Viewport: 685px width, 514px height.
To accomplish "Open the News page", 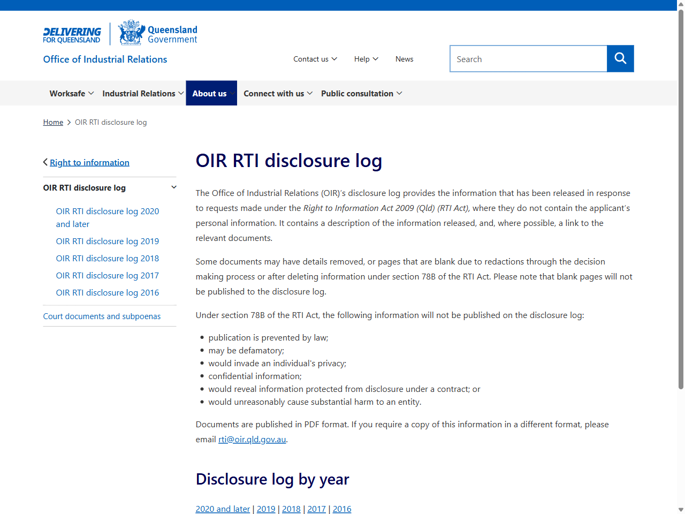I will [404, 59].
